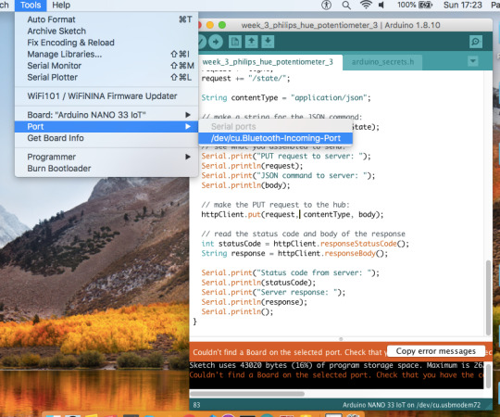Open the accessibility icon in menu bar
Image resolution: width=500 pixels, height=417 pixels.
point(326,6)
